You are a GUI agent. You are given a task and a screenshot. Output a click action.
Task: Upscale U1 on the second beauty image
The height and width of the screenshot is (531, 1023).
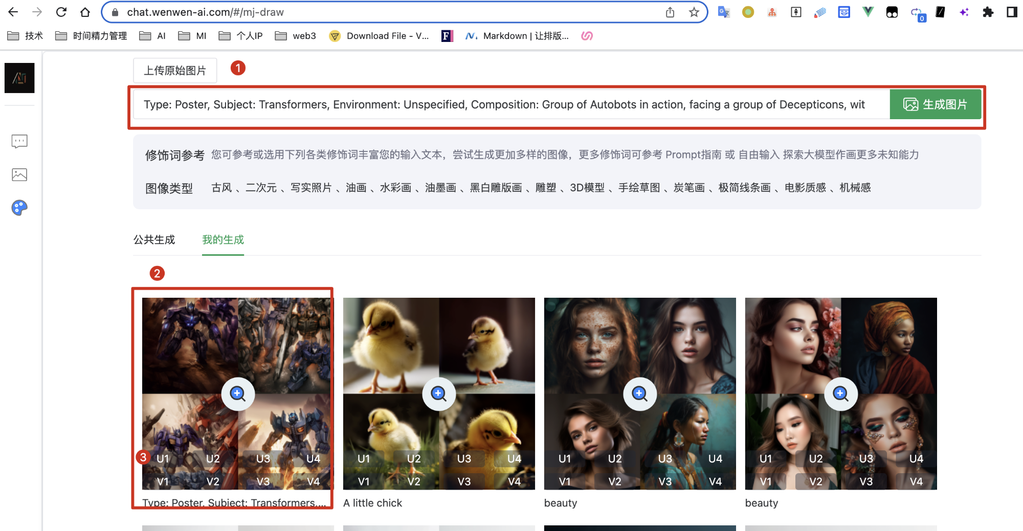766,459
